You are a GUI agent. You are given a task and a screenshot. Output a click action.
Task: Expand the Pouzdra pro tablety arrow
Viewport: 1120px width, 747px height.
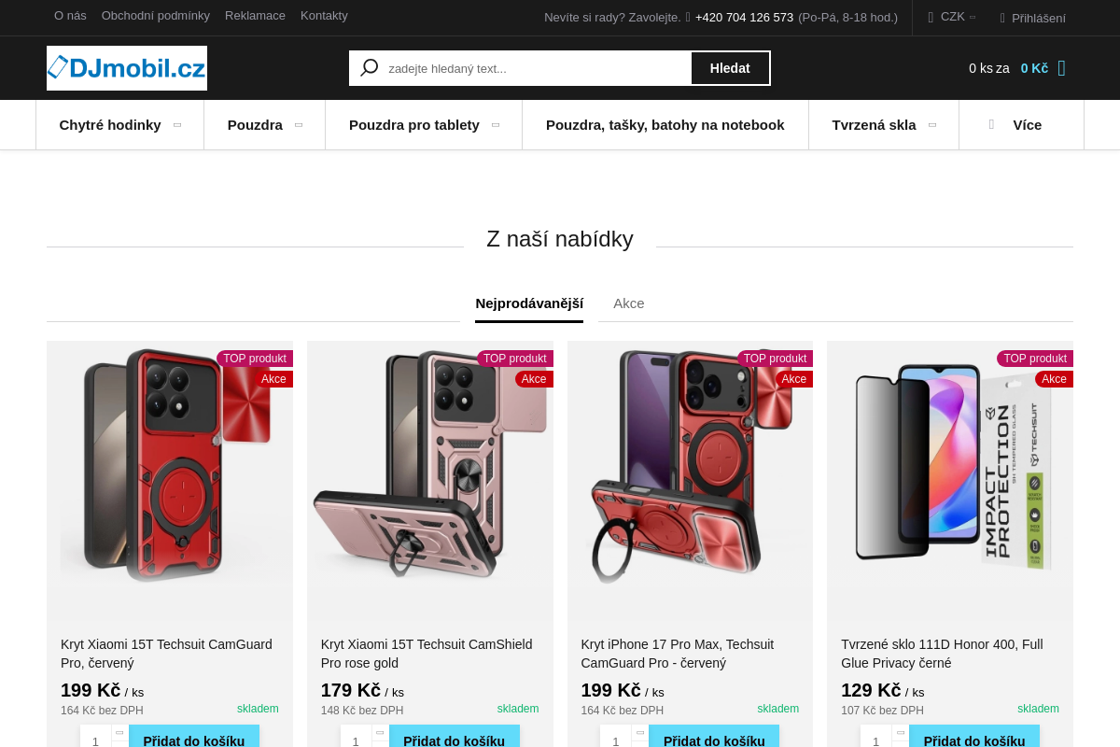[496, 125]
